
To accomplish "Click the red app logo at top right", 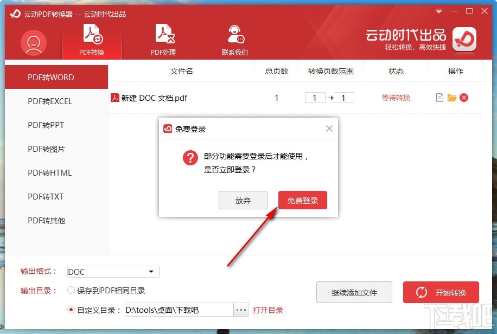I will (464, 40).
